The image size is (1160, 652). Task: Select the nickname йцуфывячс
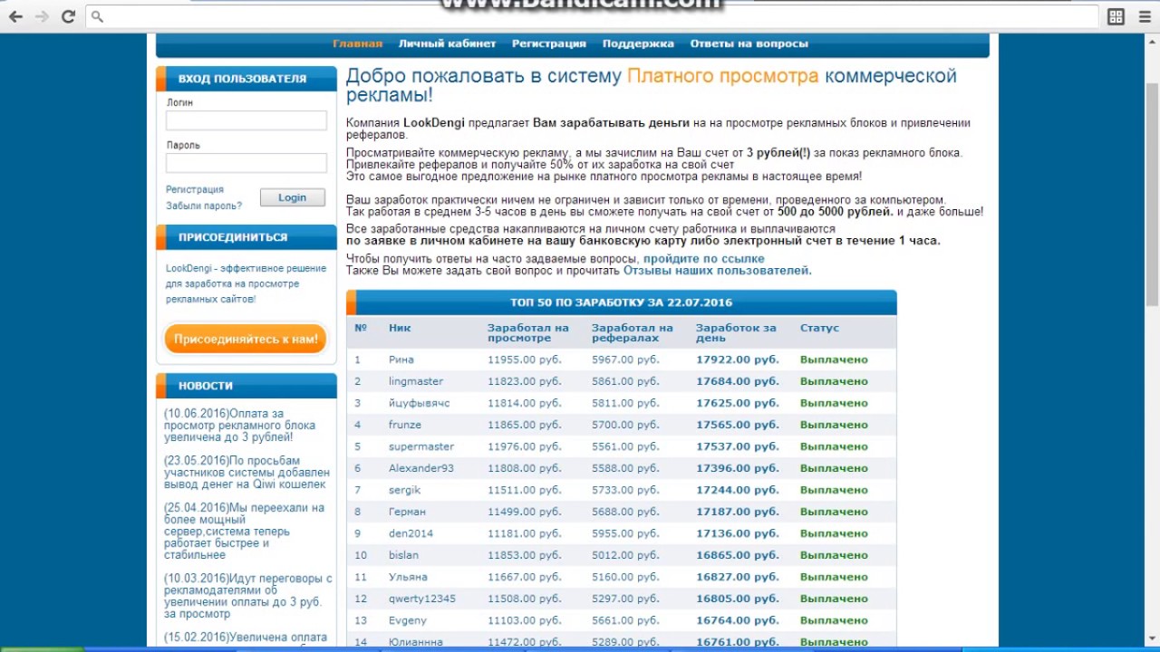click(x=419, y=403)
